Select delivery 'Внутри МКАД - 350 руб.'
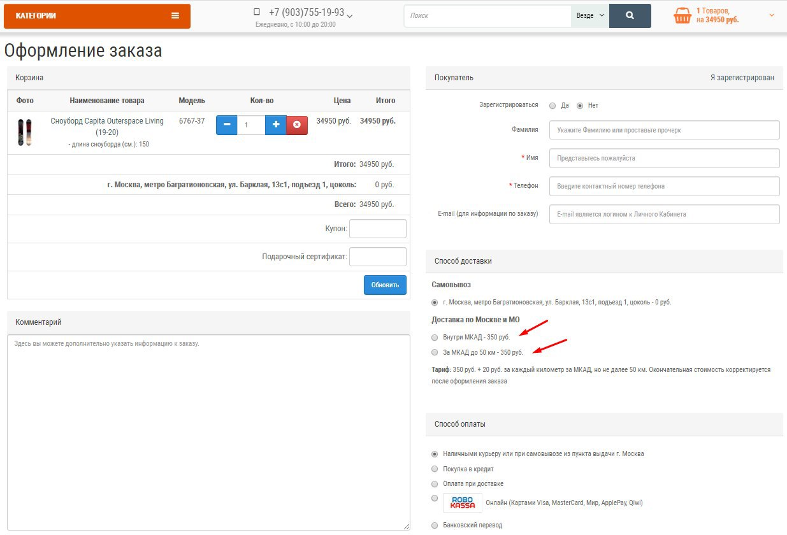Image resolution: width=787 pixels, height=535 pixels. [x=435, y=337]
